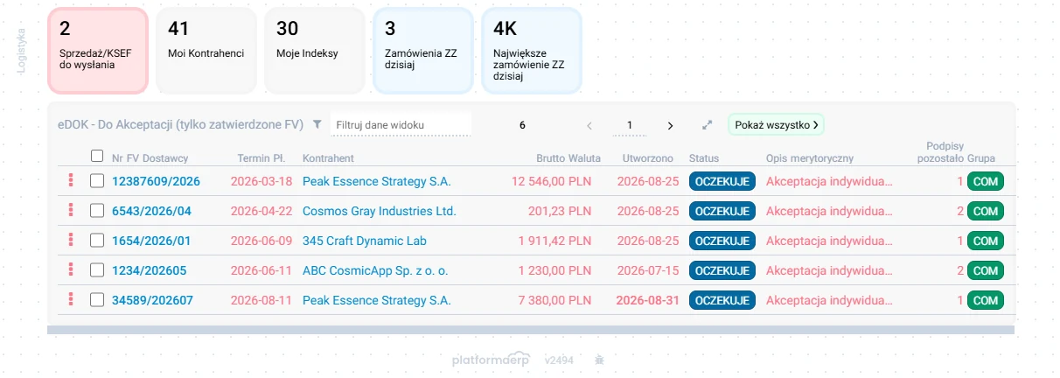Click the version label v2494

[x=559, y=360]
